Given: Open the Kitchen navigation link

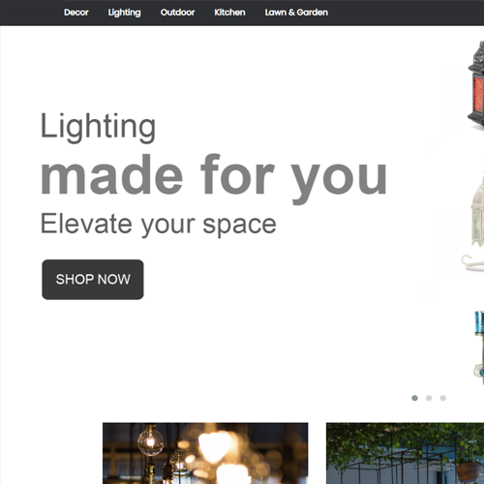Looking at the screenshot, I should [x=229, y=13].
